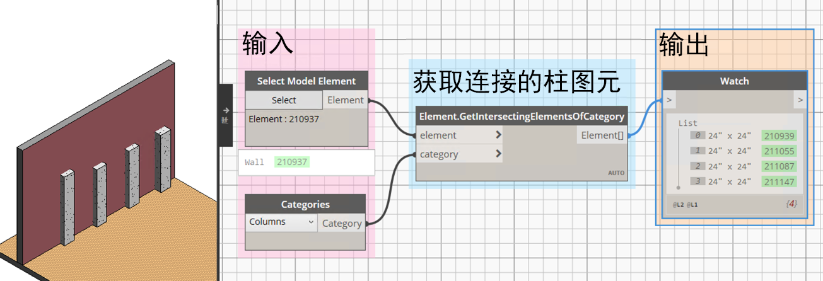823x281 pixels.
Task: Click the Watch node input port arrow
Action: (669, 100)
